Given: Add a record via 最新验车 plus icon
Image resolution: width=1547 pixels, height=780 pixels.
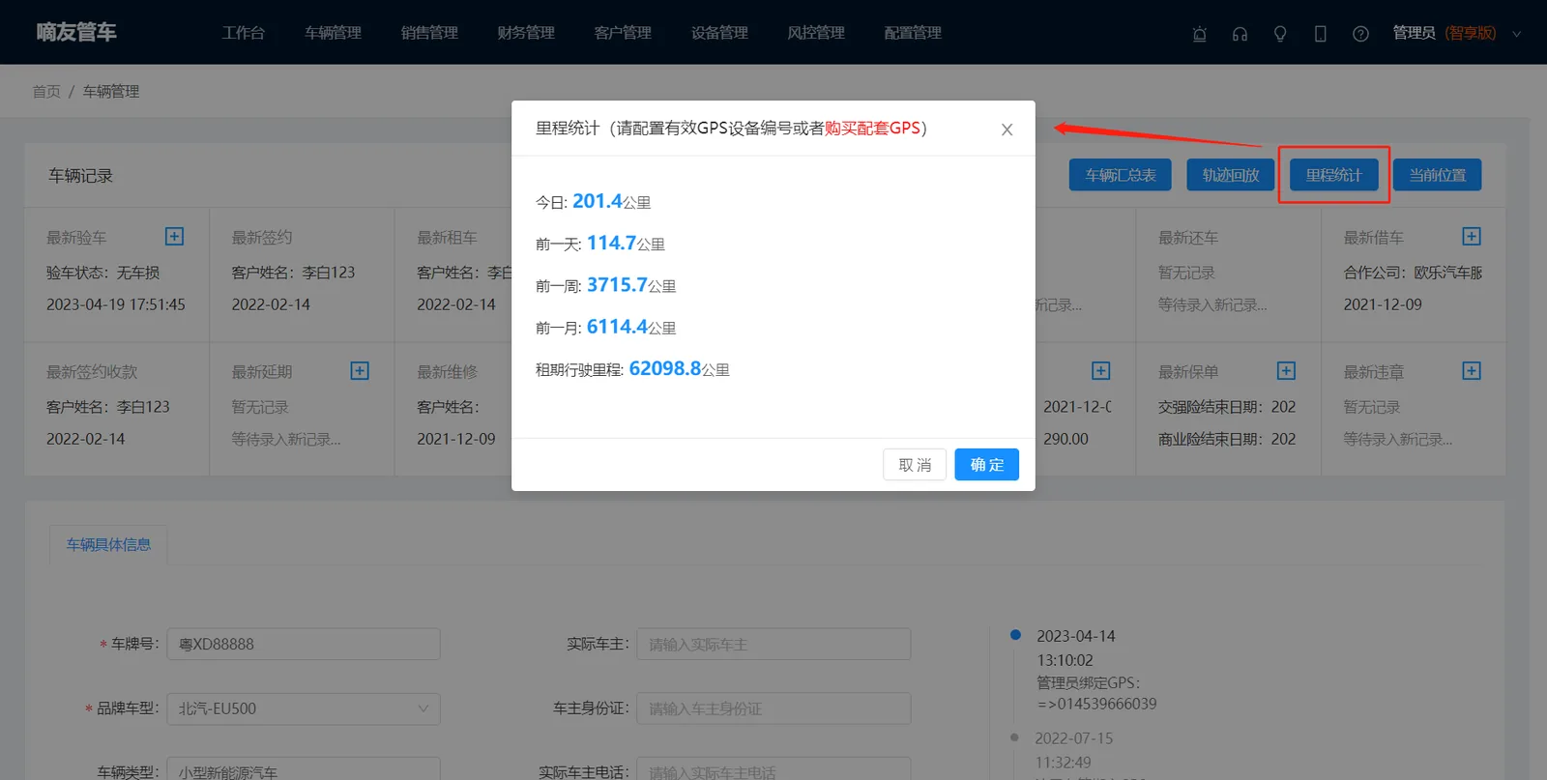Looking at the screenshot, I should point(174,237).
